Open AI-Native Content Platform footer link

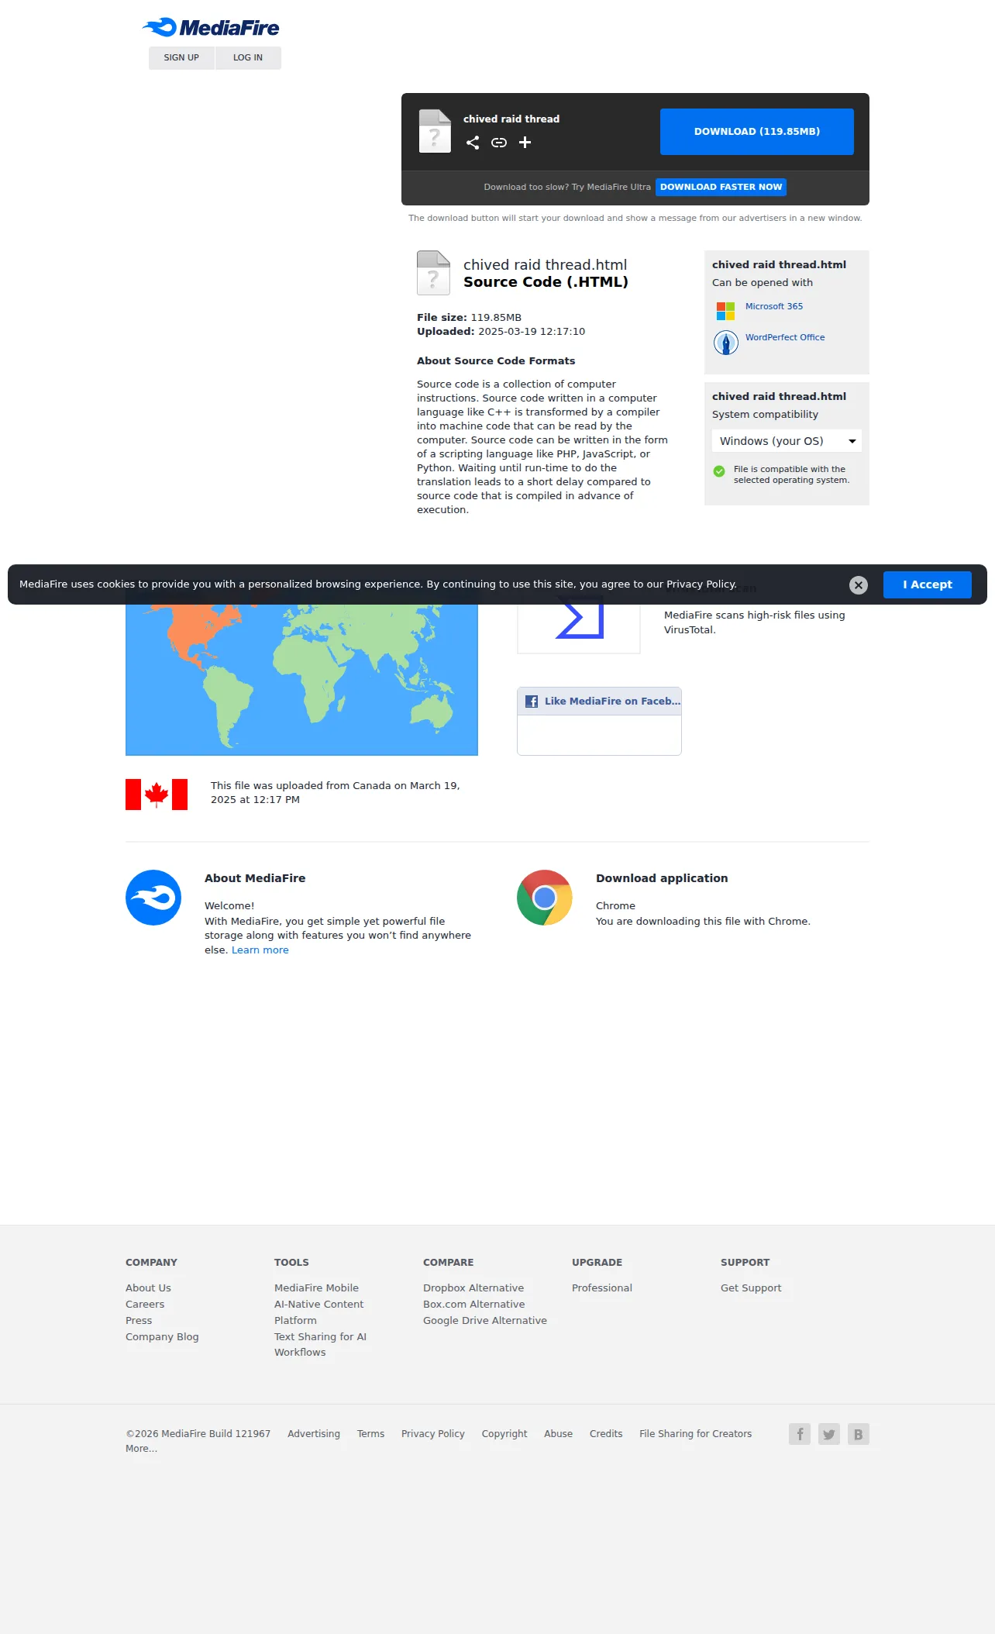tap(318, 1312)
